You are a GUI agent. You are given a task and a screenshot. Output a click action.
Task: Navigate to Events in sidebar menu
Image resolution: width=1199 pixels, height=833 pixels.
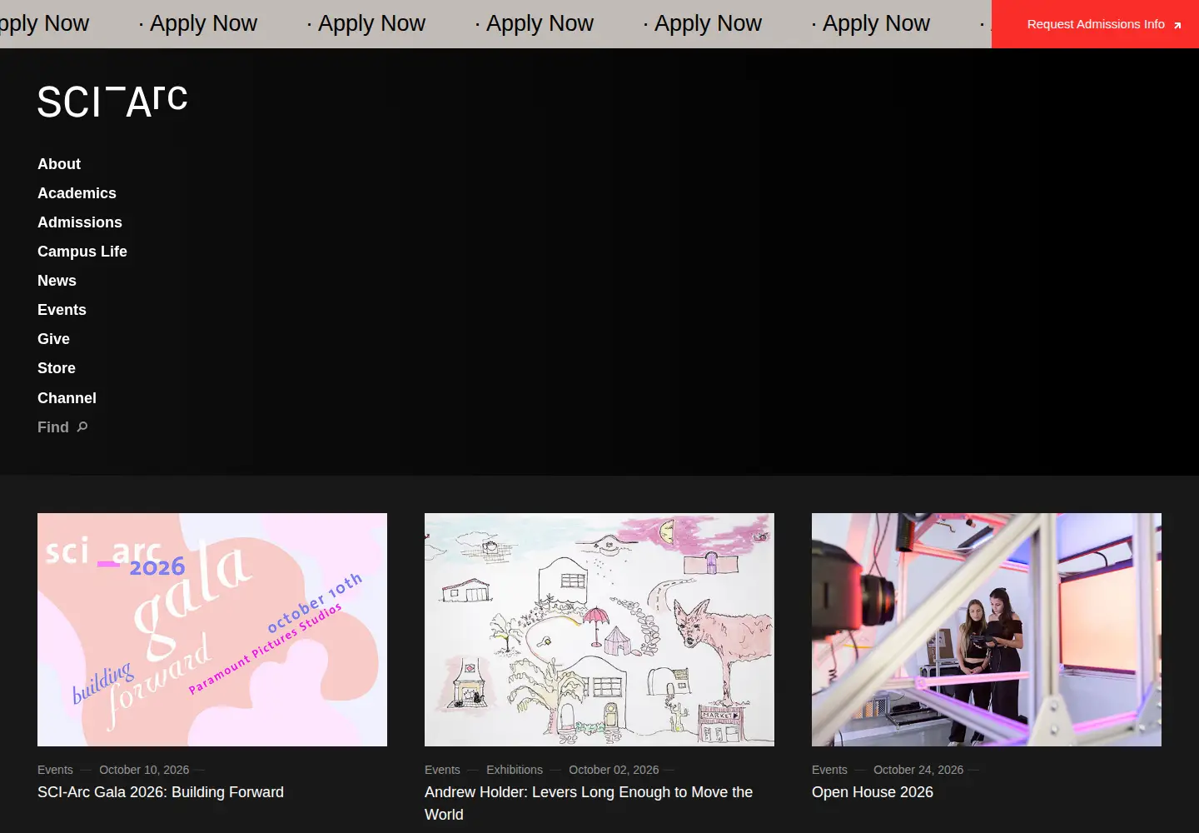click(62, 310)
